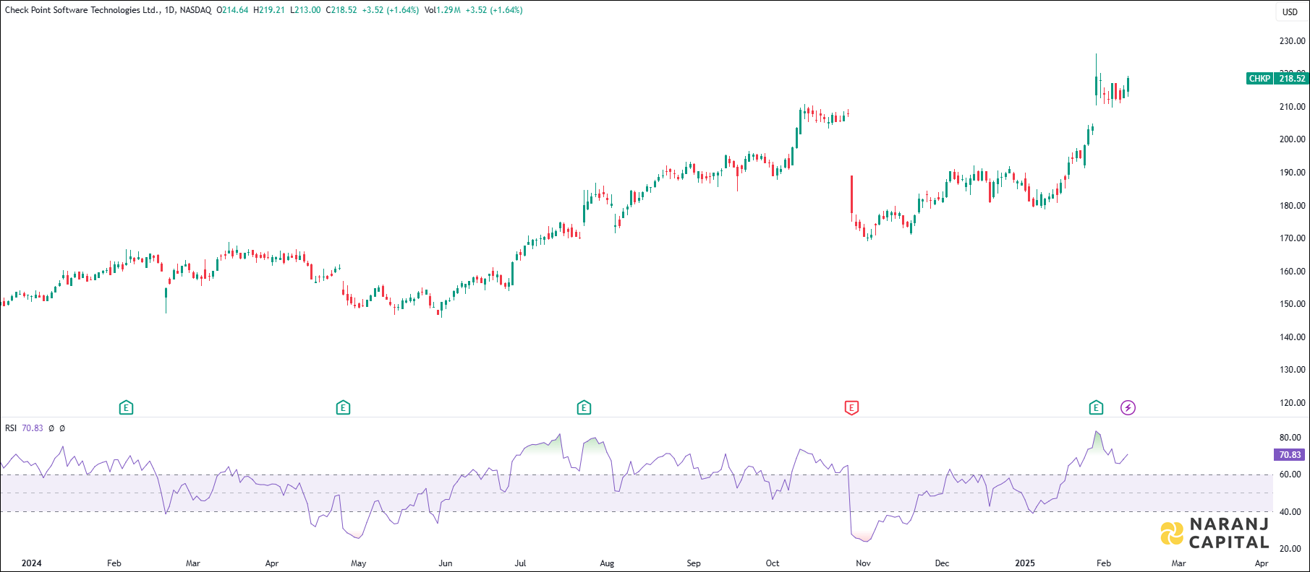Click the 120.00 price axis label
1310x572 pixels.
(1292, 403)
